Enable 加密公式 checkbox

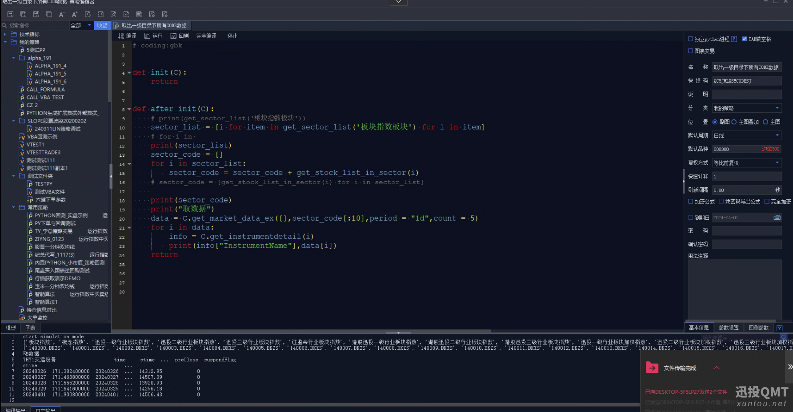[x=690, y=202]
